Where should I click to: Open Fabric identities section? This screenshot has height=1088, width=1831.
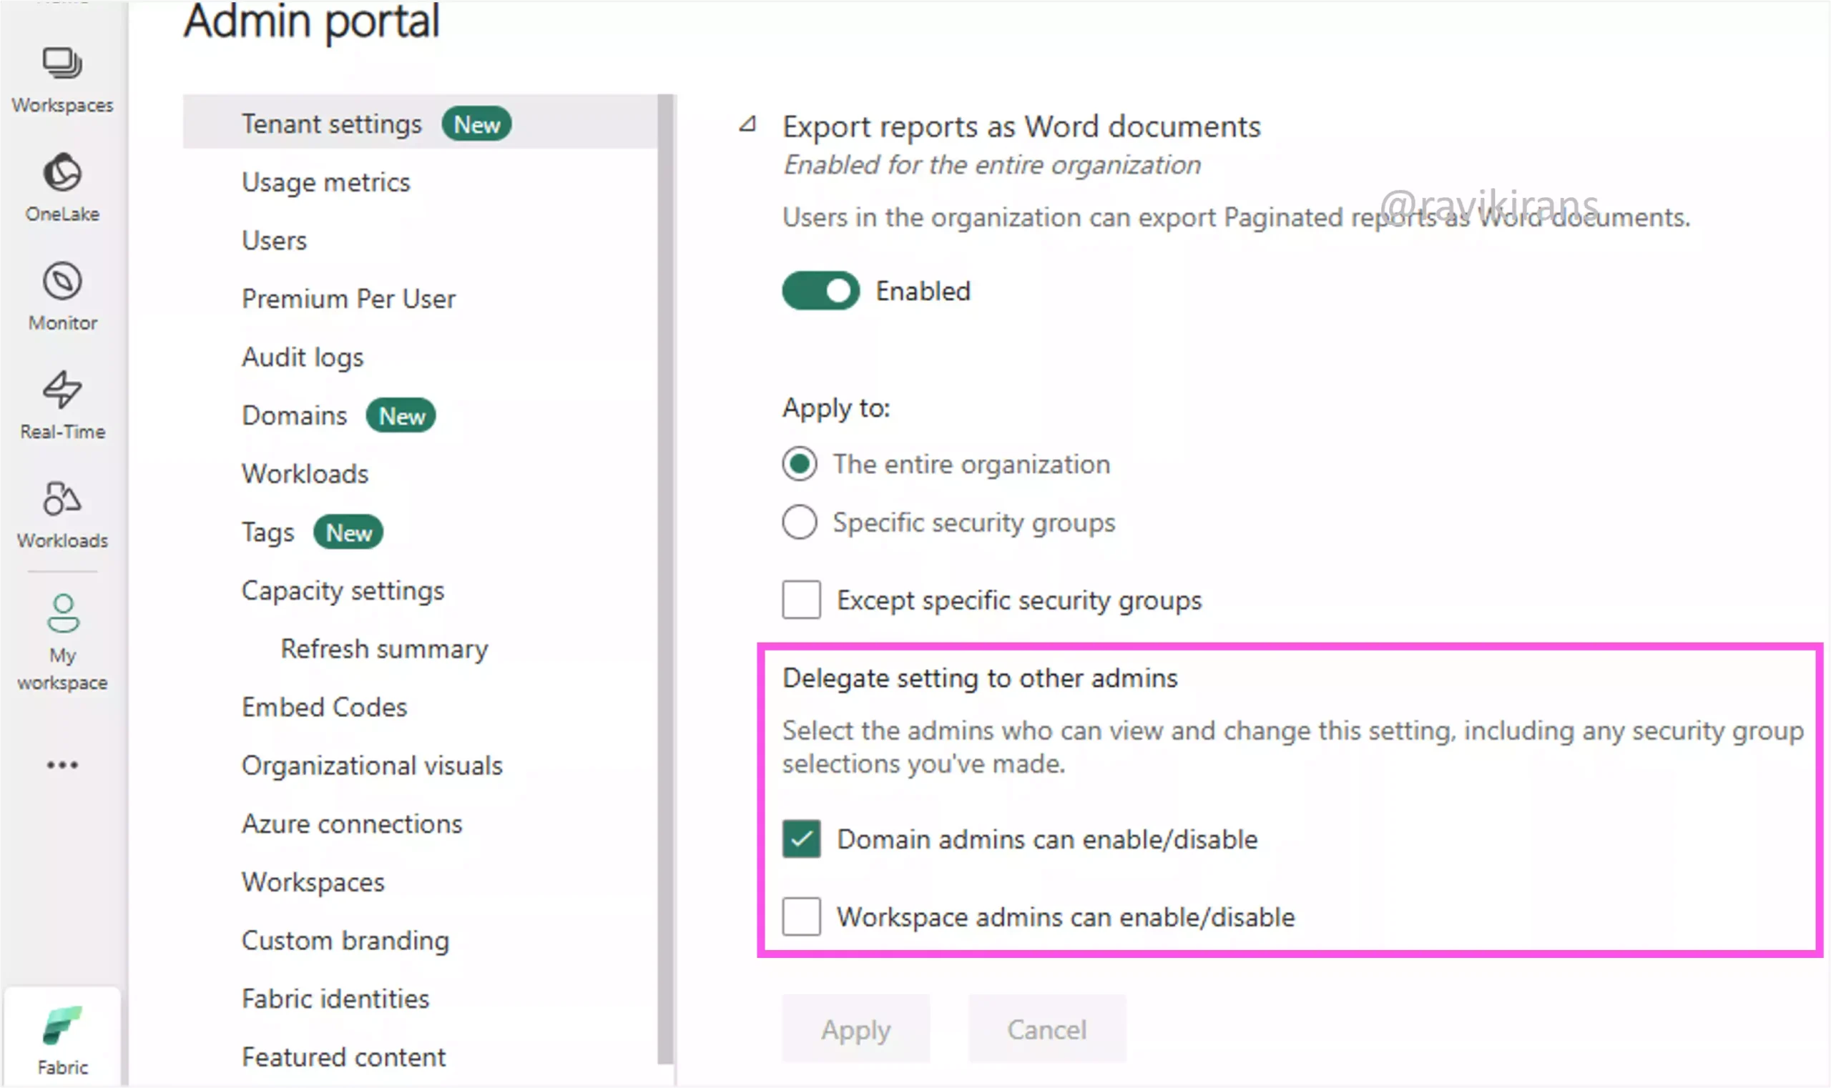click(x=335, y=999)
